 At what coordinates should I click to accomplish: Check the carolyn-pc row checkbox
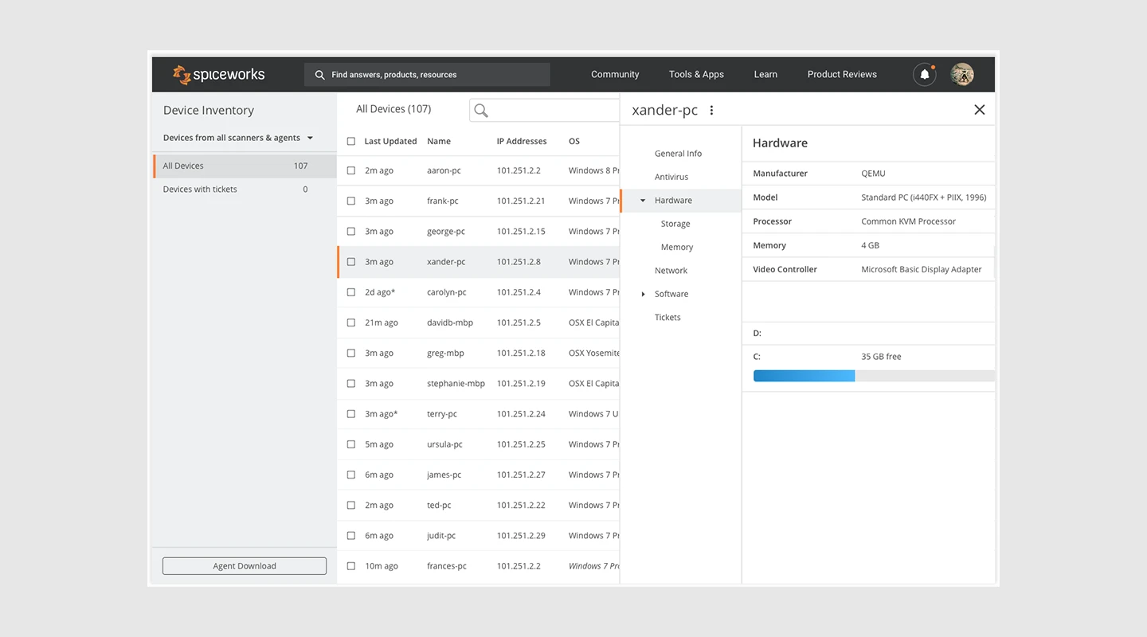(351, 292)
